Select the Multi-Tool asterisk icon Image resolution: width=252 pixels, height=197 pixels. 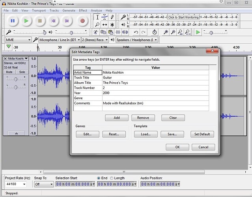tap(112, 24)
